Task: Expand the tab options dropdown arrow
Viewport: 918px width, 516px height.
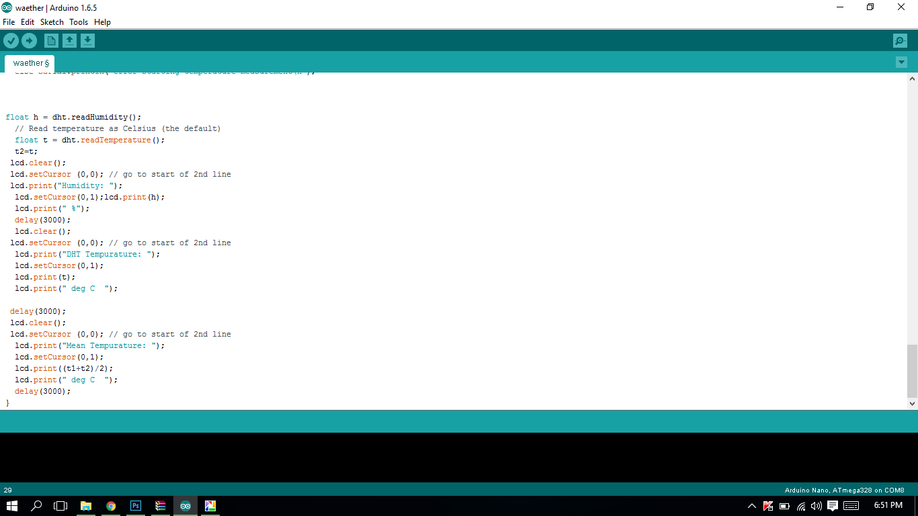Action: tap(901, 62)
